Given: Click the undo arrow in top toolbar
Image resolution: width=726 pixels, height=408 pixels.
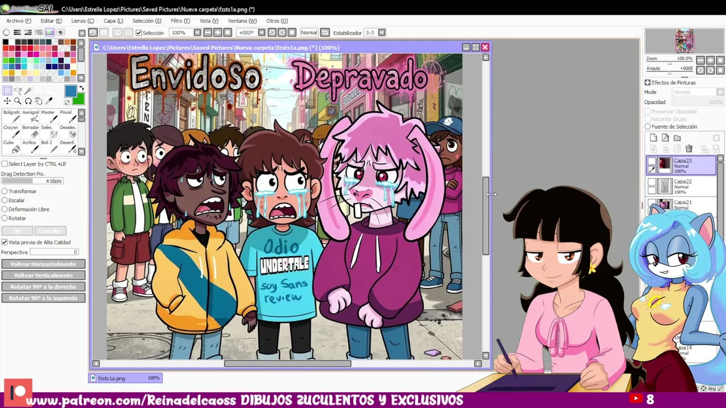Looking at the screenshot, I should pos(94,32).
